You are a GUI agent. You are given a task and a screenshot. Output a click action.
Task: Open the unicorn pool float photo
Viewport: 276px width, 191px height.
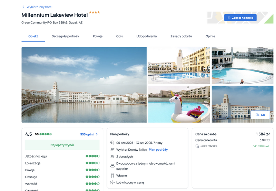pyautogui.click(x=179, y=104)
